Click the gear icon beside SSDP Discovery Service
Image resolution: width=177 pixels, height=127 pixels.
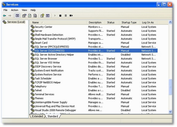click(x=33, y=66)
